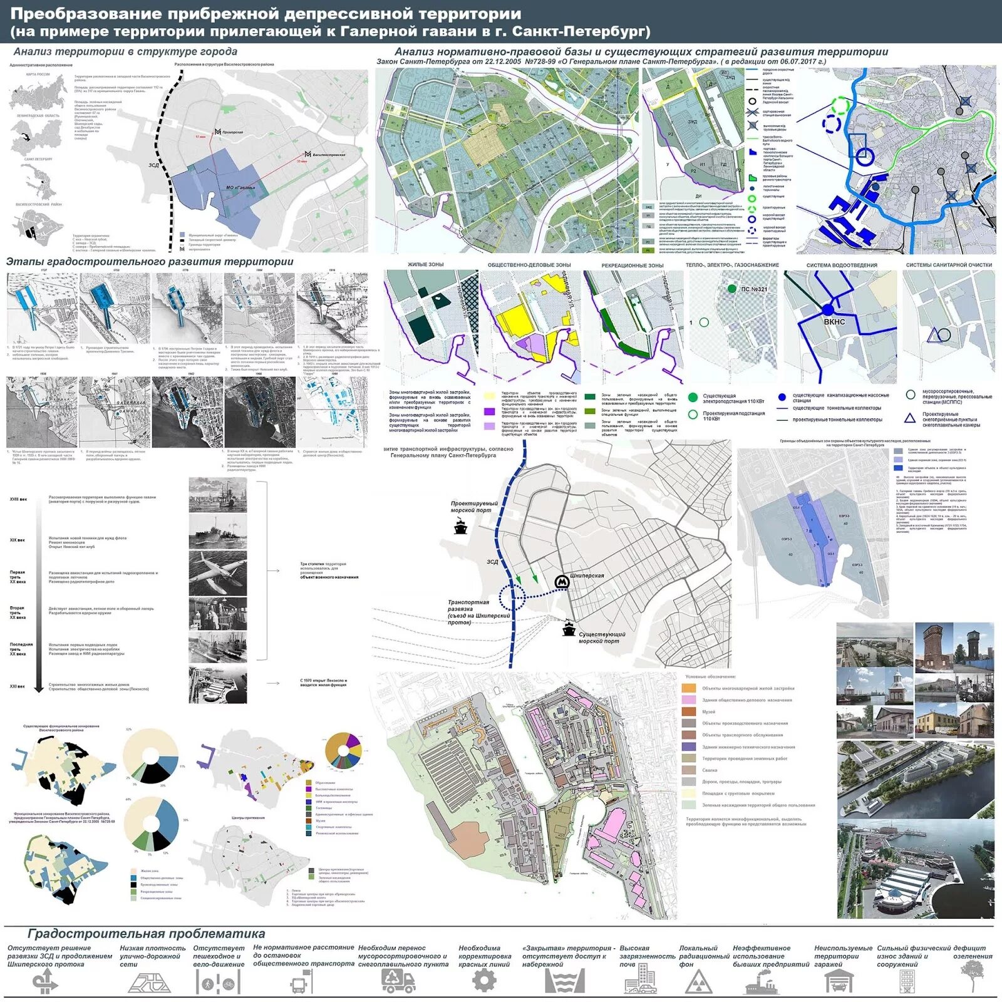Click the 'Транспортная развязка' map label
This screenshot has width=1002, height=1002.
click(x=468, y=605)
